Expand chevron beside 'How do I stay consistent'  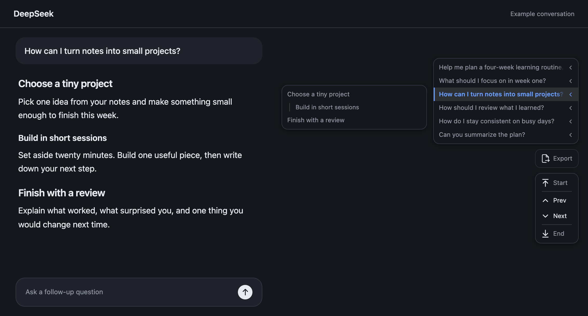(571, 121)
